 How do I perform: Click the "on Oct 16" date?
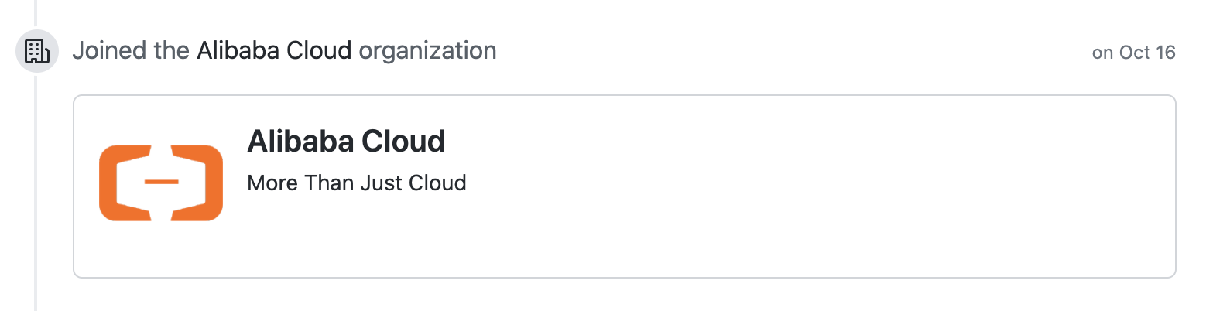point(1133,53)
